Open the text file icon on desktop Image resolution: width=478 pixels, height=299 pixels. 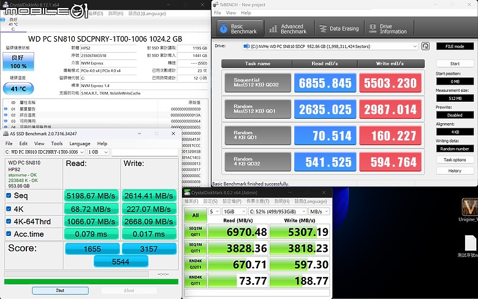tap(471, 243)
